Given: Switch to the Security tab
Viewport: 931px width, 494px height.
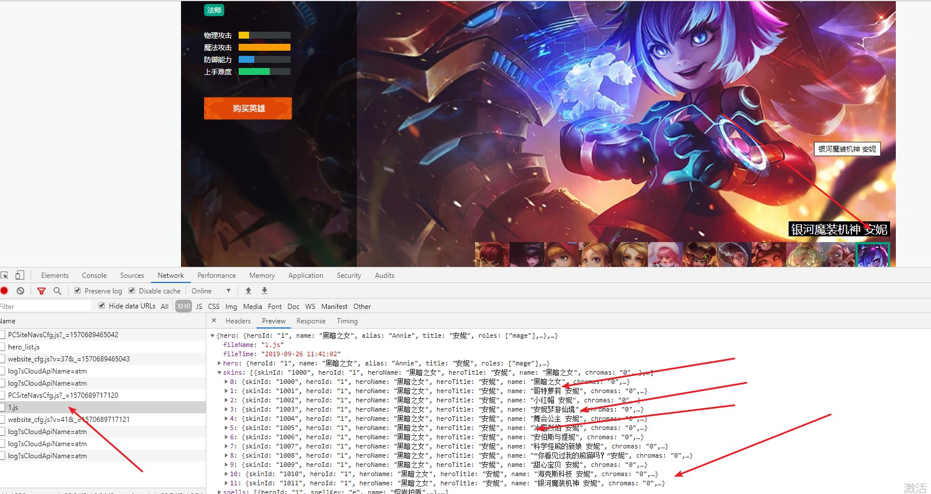Looking at the screenshot, I should click(349, 276).
